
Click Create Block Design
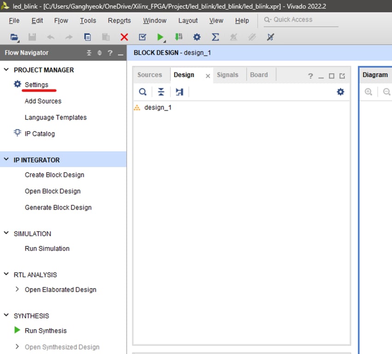pyautogui.click(x=54, y=175)
